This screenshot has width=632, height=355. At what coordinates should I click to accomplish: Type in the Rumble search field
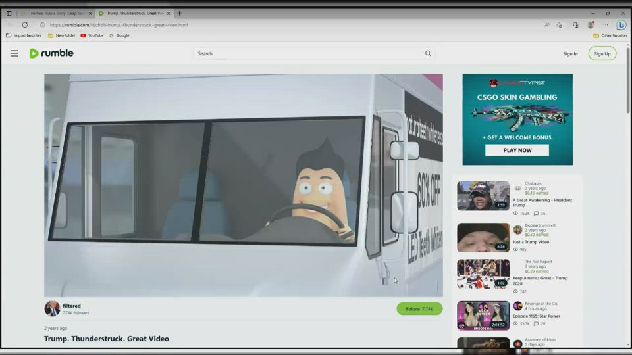[x=309, y=53]
